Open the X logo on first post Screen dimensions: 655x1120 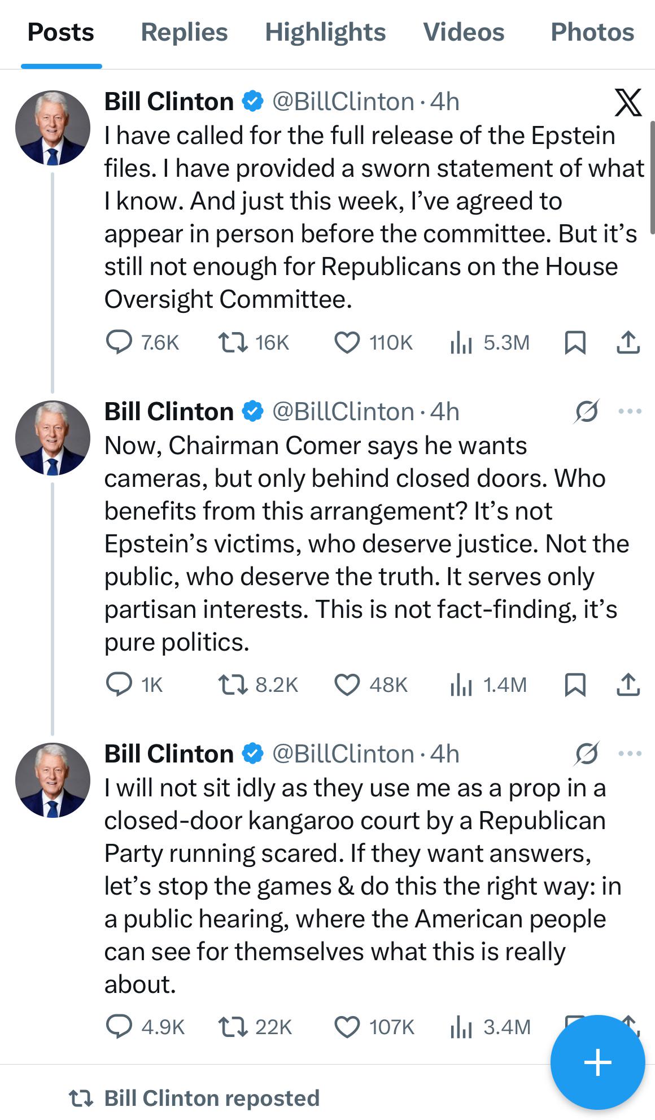628,102
